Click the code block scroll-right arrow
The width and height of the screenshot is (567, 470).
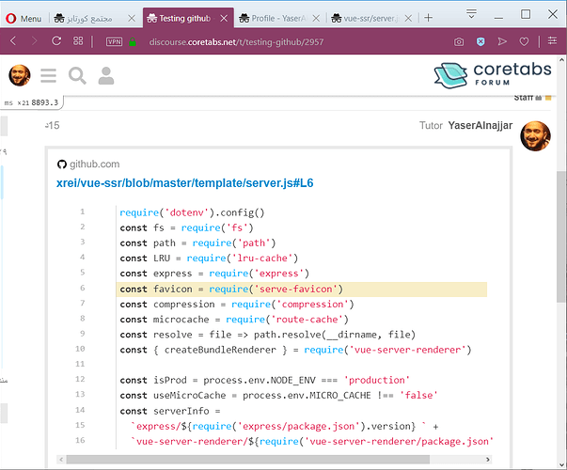coord(488,460)
